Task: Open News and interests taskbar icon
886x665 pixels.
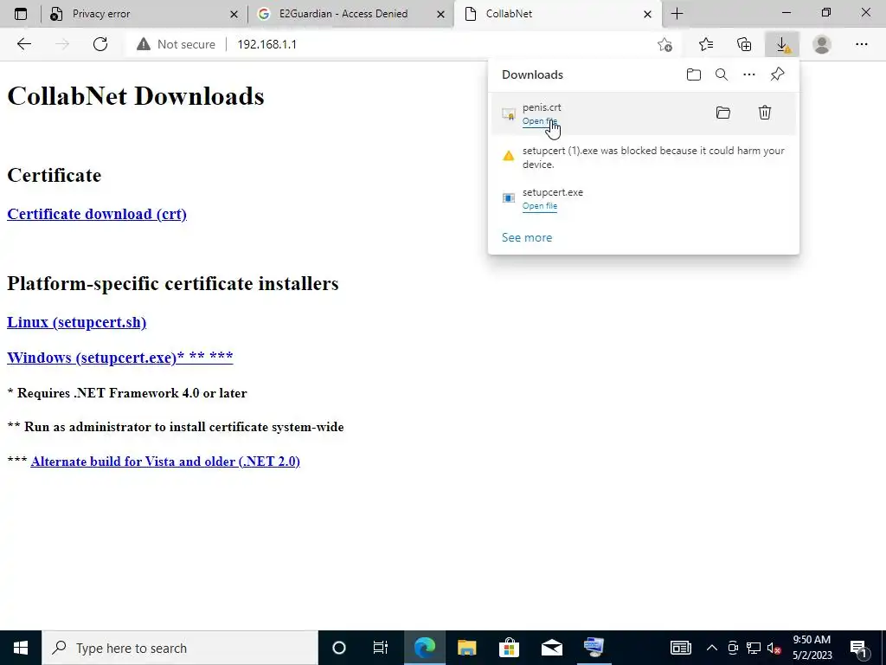Action: (x=680, y=648)
